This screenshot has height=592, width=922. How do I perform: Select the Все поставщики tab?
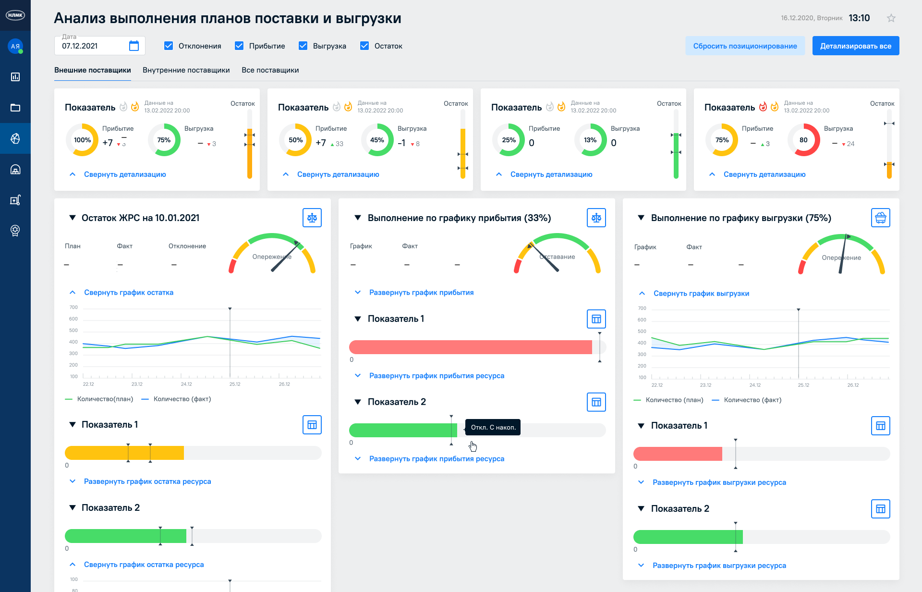point(270,70)
